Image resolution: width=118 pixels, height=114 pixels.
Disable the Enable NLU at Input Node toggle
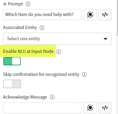coord(12,61)
